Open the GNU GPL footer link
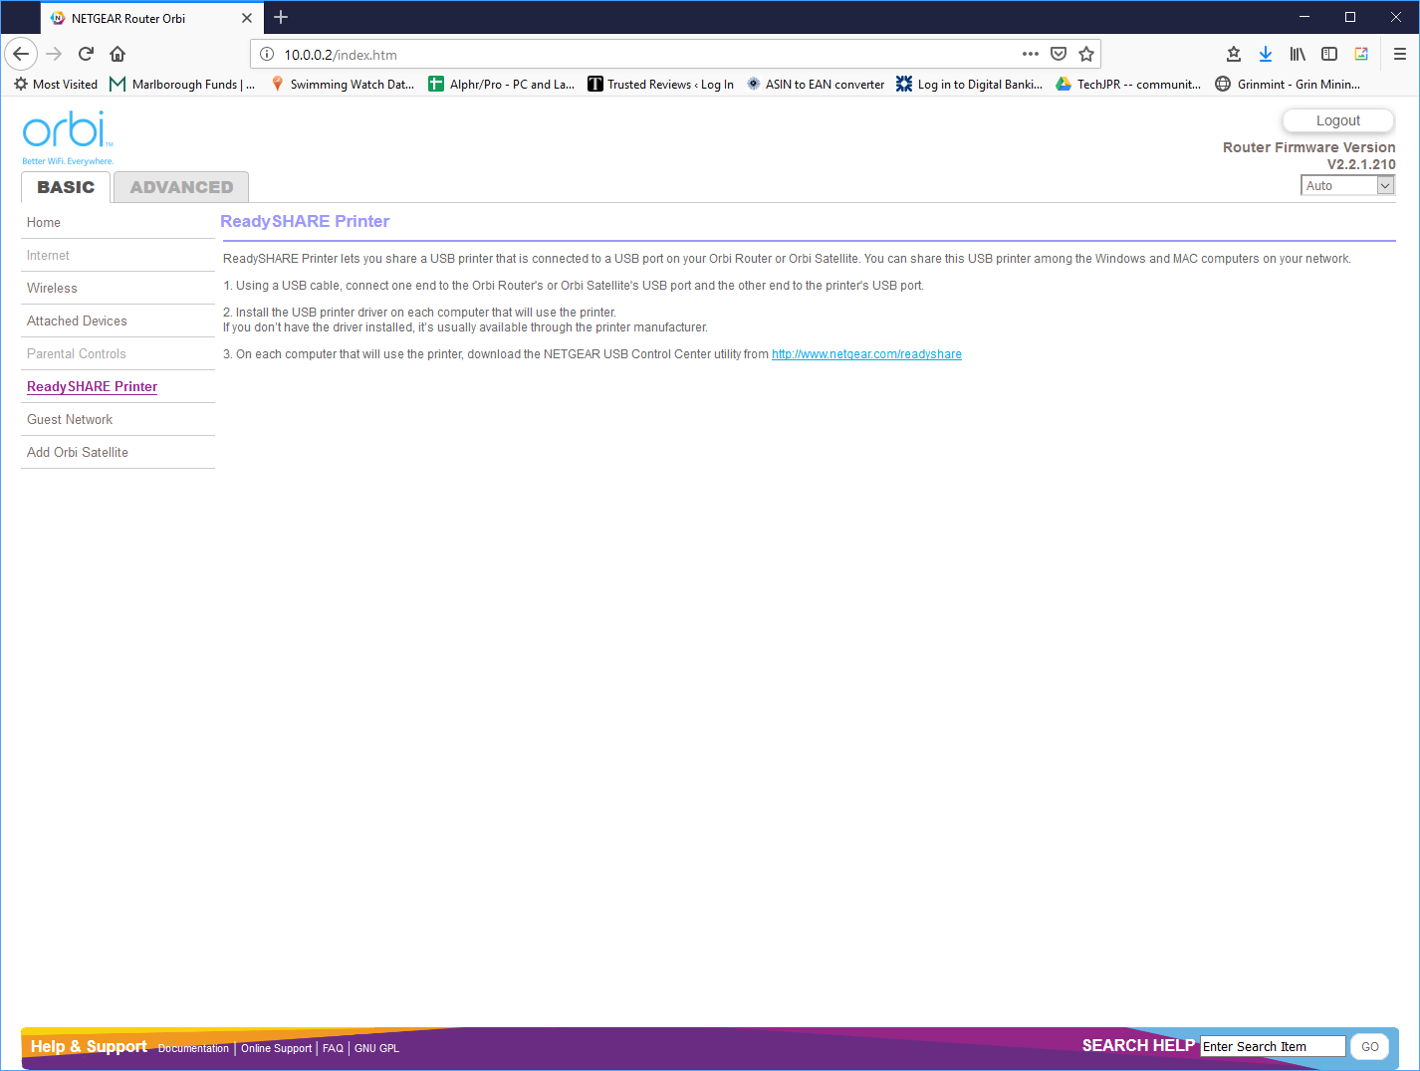Image resolution: width=1420 pixels, height=1071 pixels. click(376, 1048)
